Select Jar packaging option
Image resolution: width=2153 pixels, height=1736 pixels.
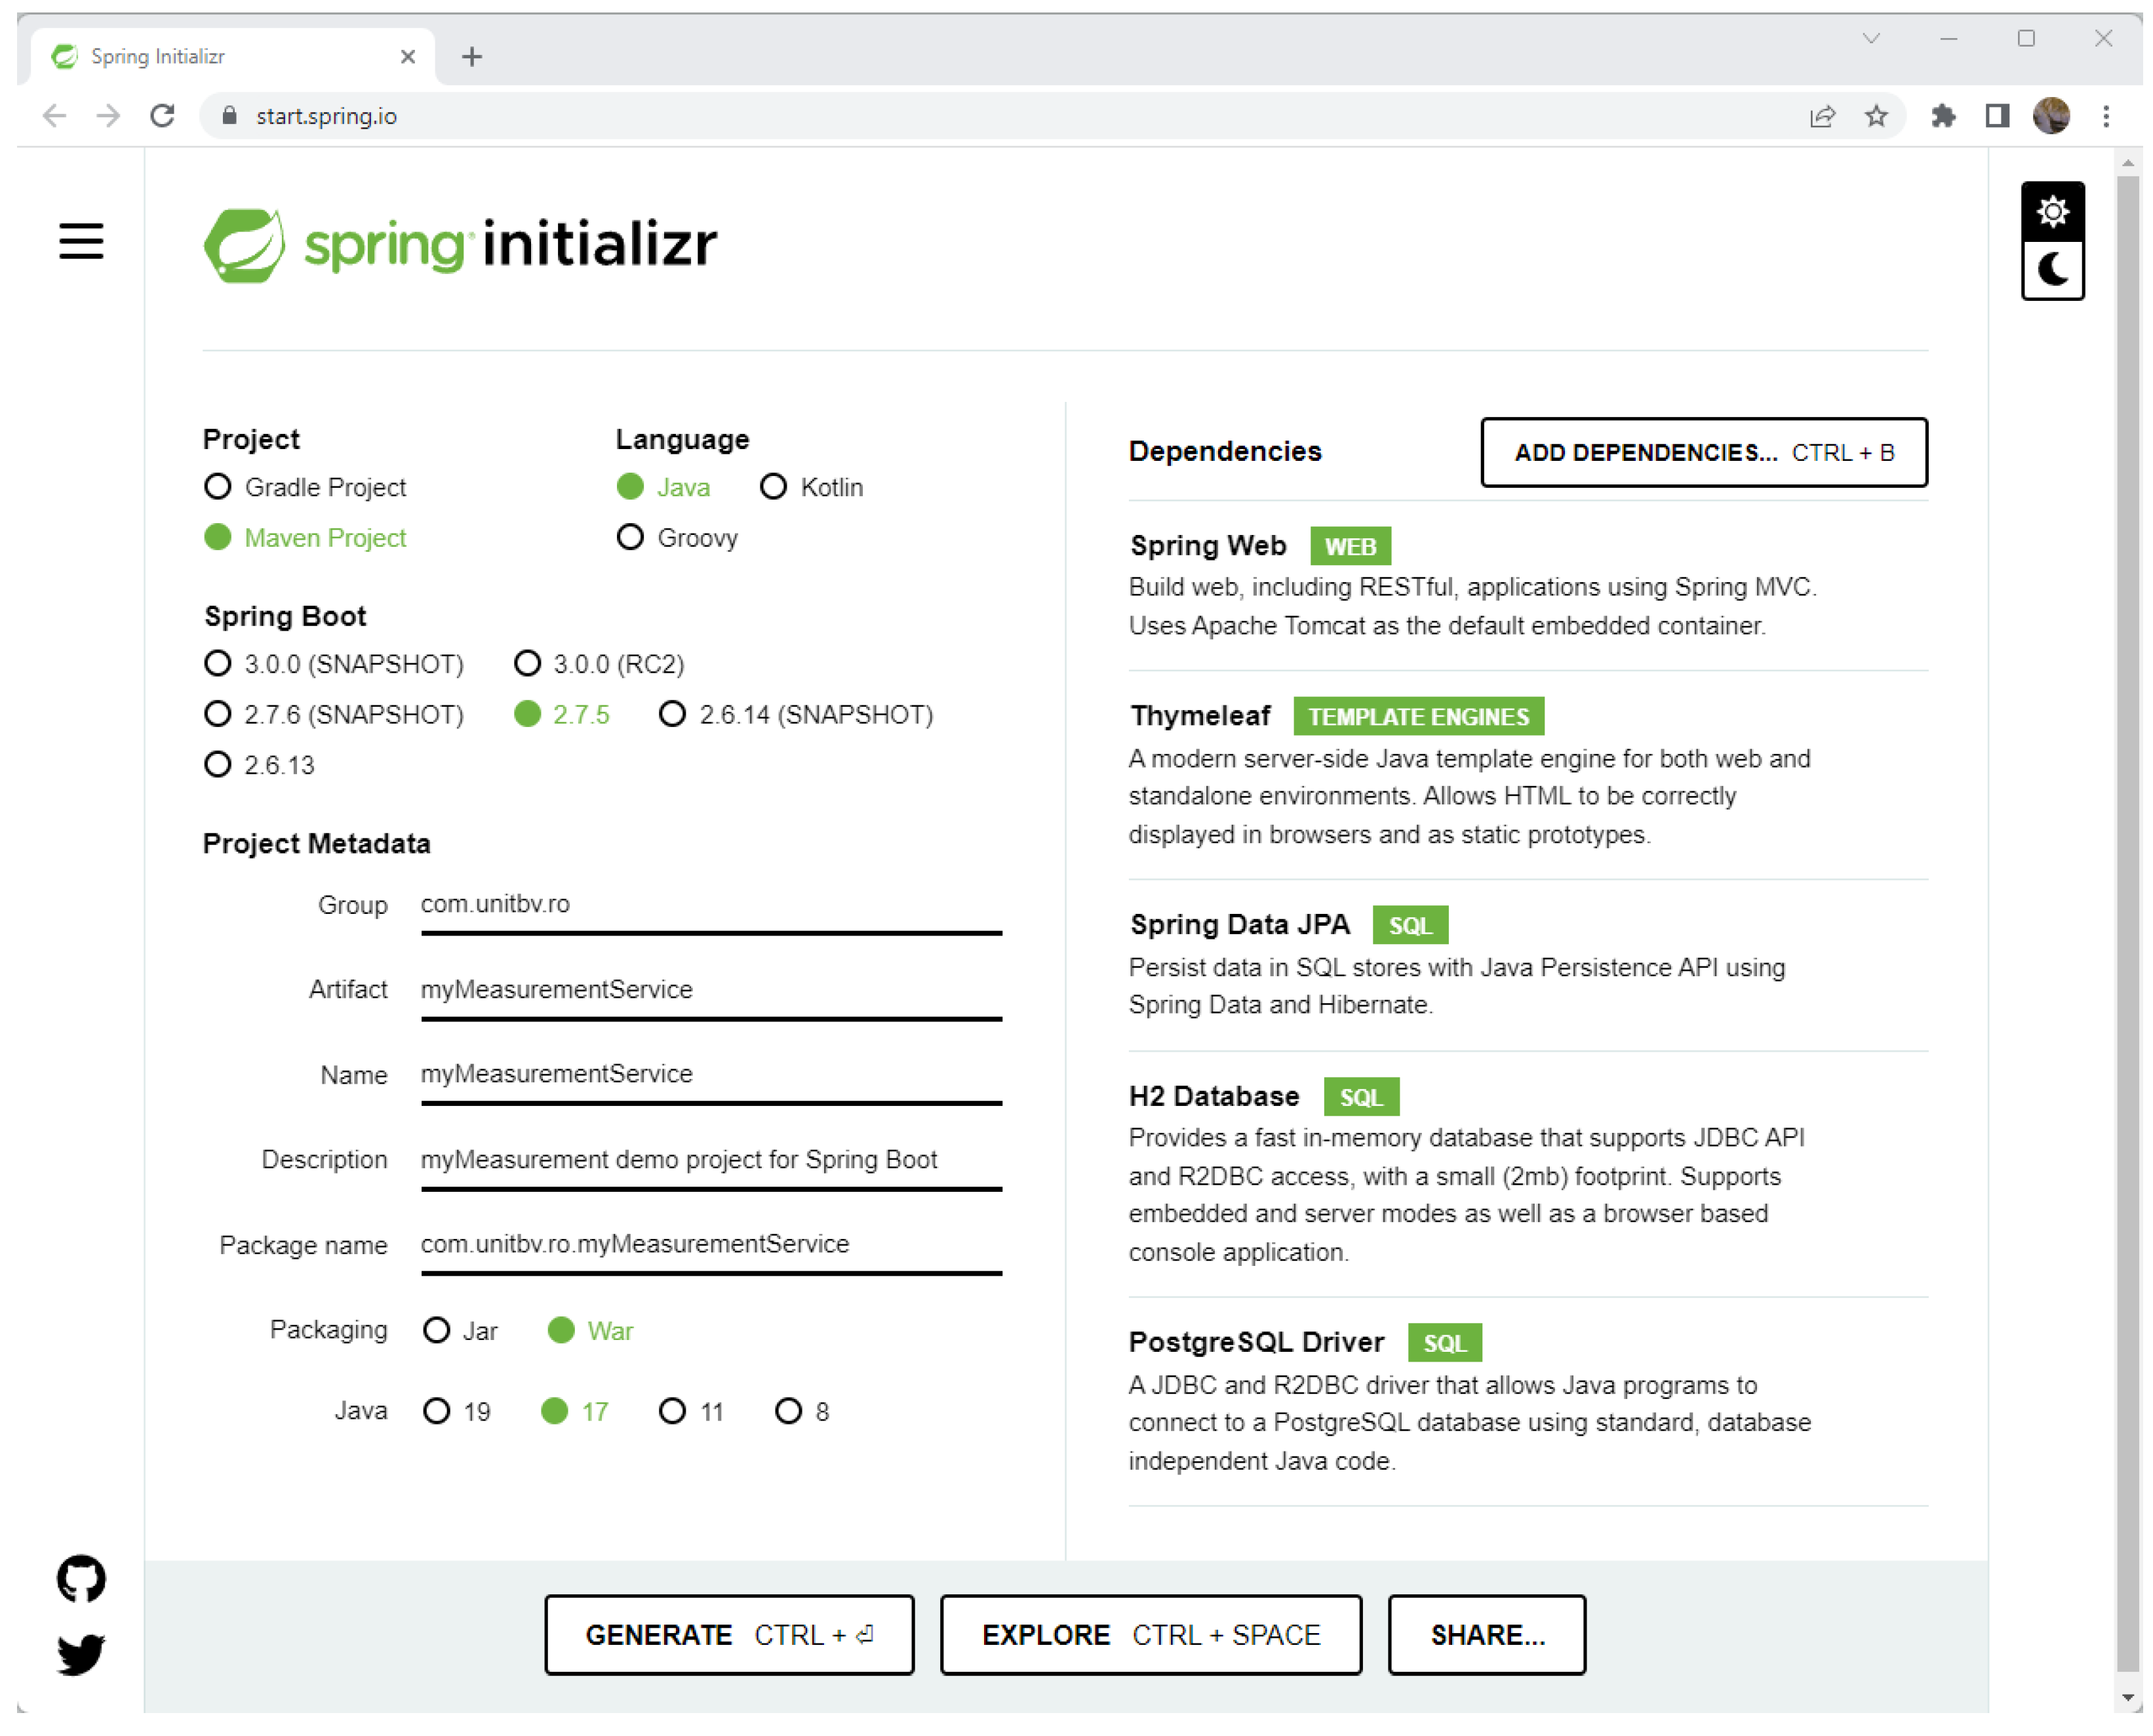[x=437, y=1330]
